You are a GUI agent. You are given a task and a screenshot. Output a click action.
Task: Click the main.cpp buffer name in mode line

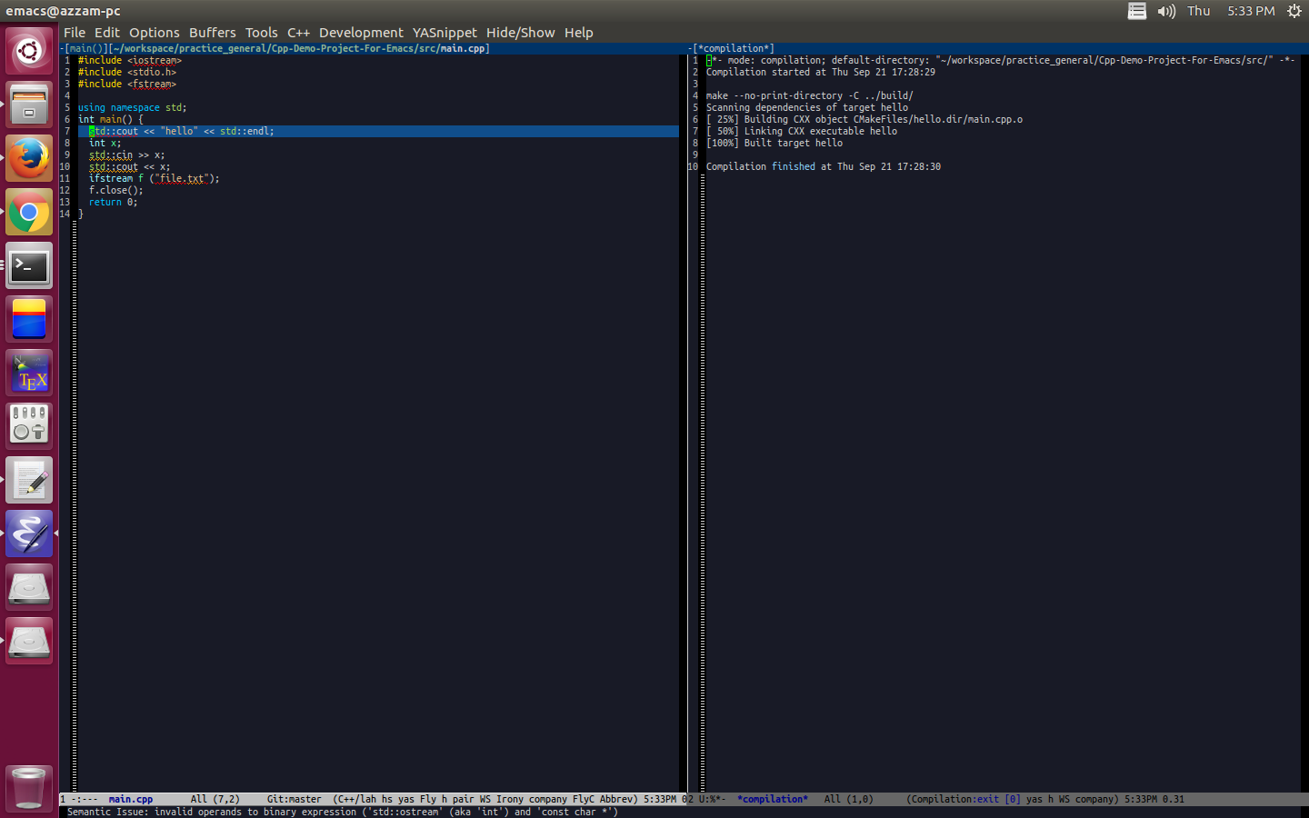click(131, 800)
